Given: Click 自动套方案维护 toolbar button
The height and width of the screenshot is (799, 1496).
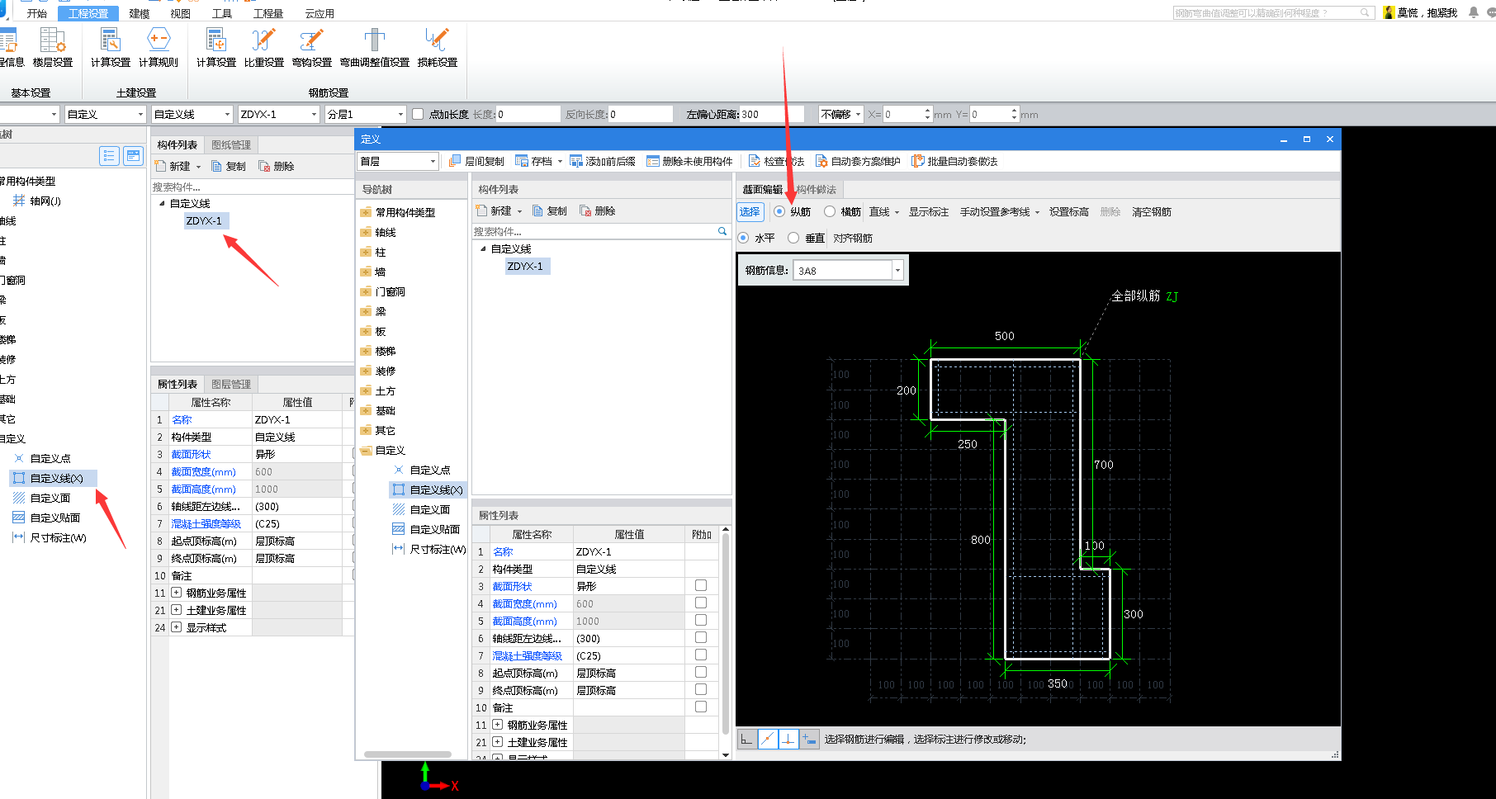Looking at the screenshot, I should click(858, 162).
